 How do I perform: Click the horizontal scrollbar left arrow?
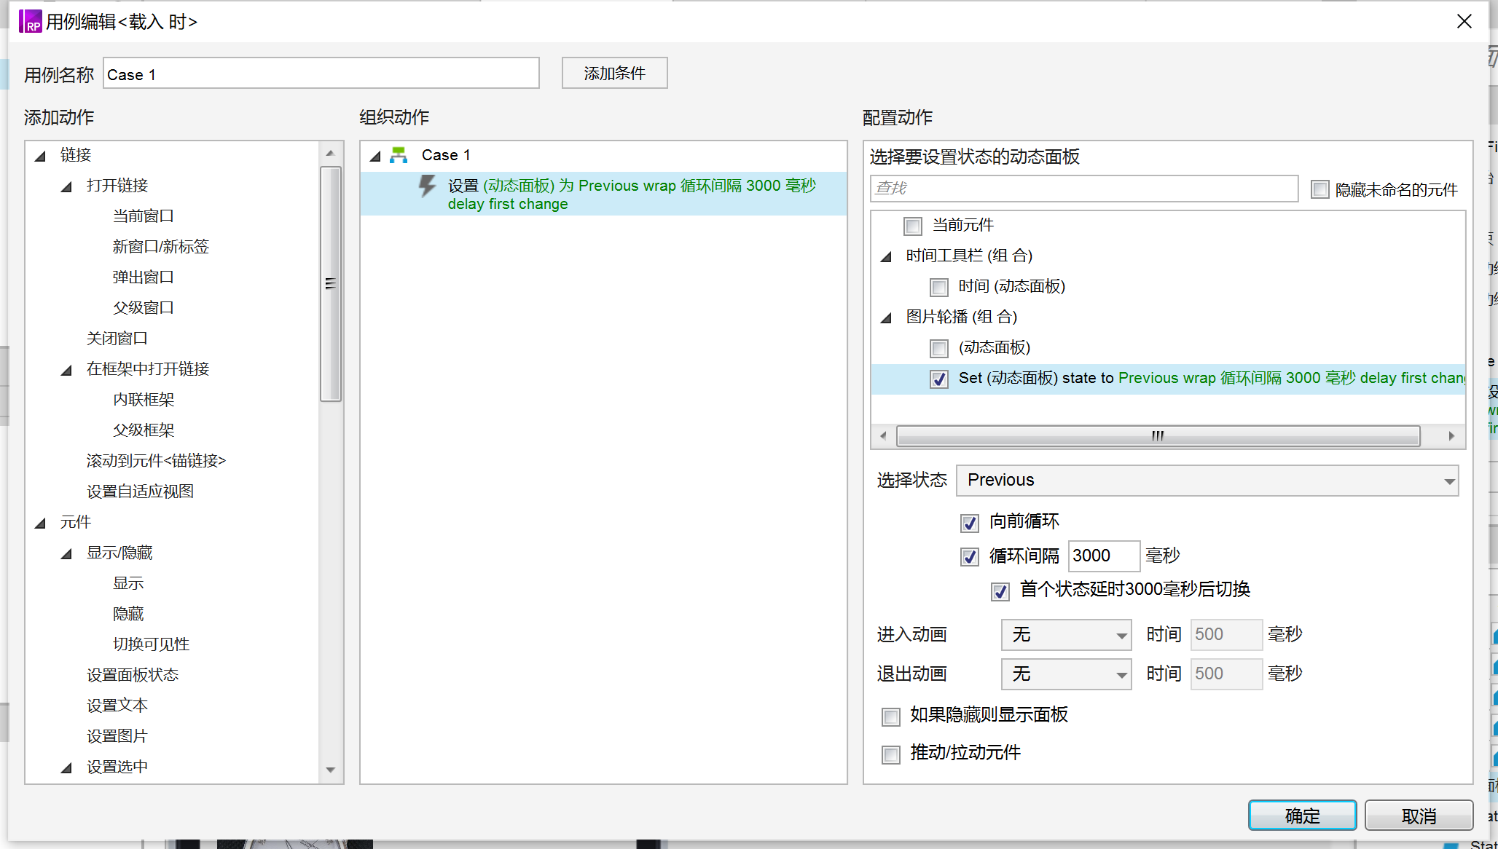pos(883,436)
